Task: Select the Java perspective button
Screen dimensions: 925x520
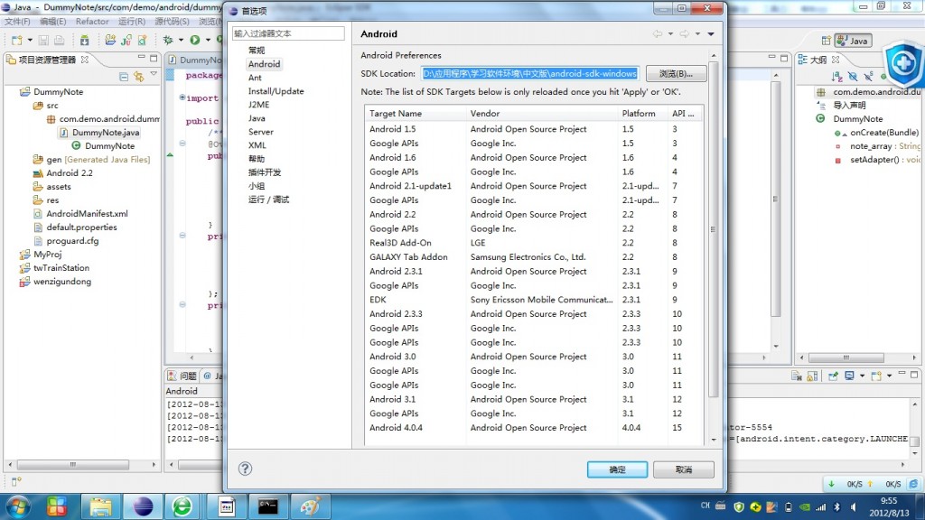Action: 854,41
